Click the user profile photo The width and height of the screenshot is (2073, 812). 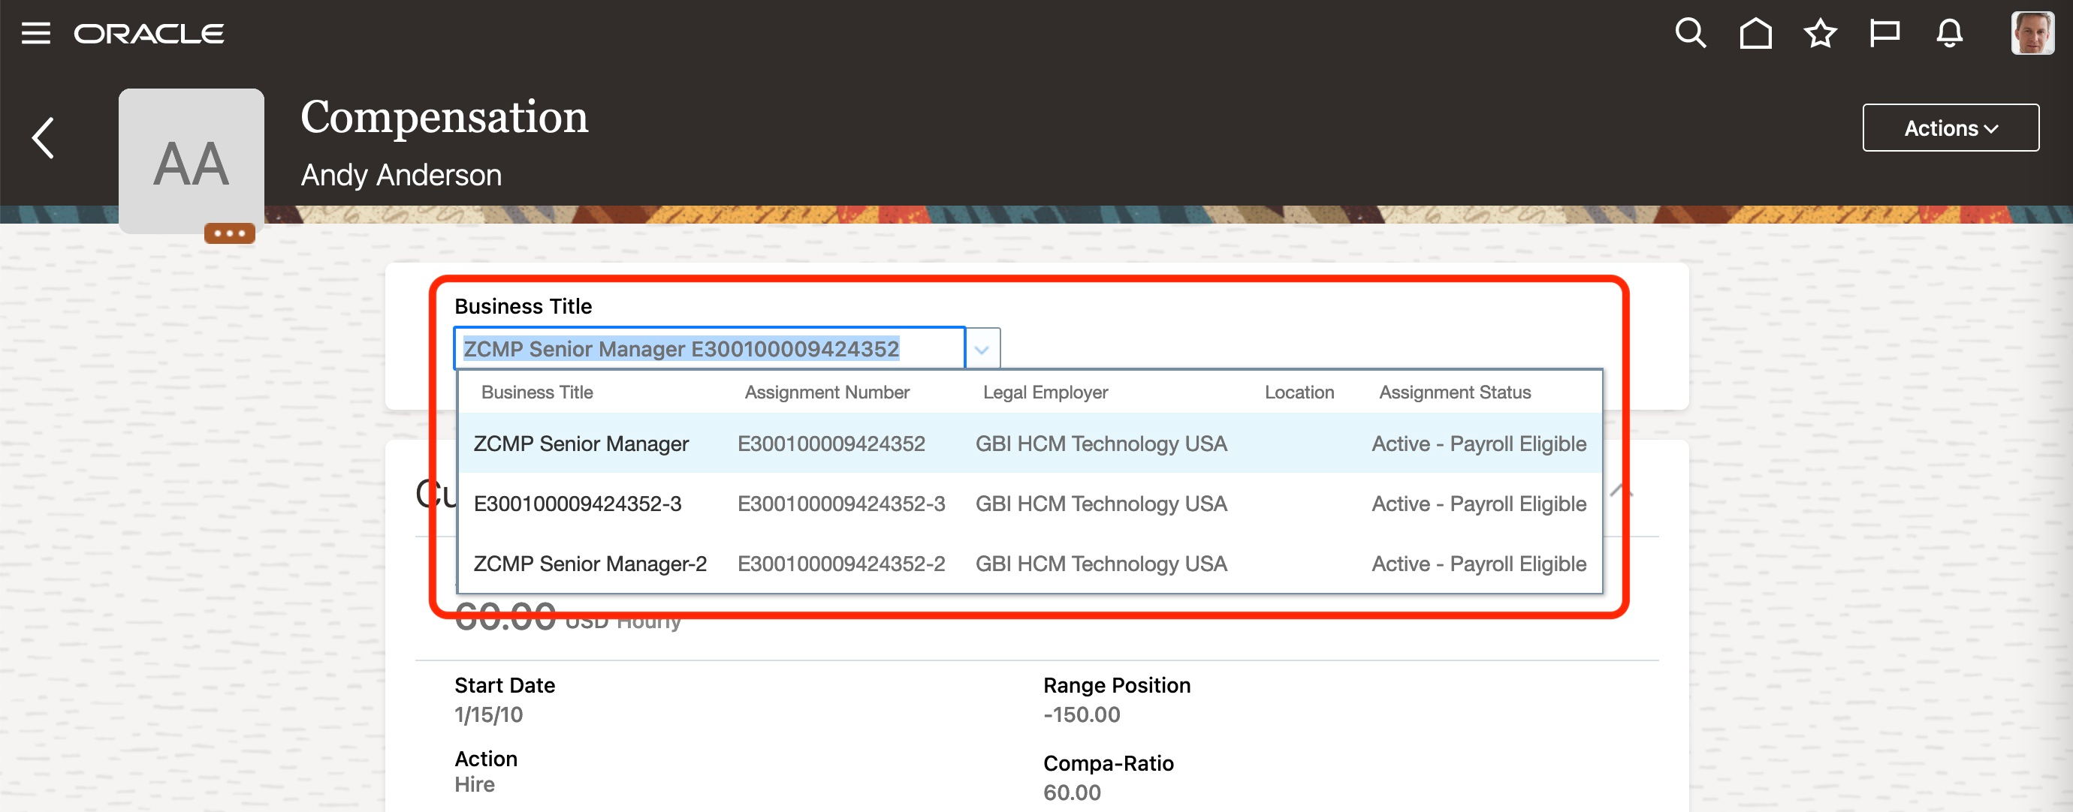(2032, 34)
